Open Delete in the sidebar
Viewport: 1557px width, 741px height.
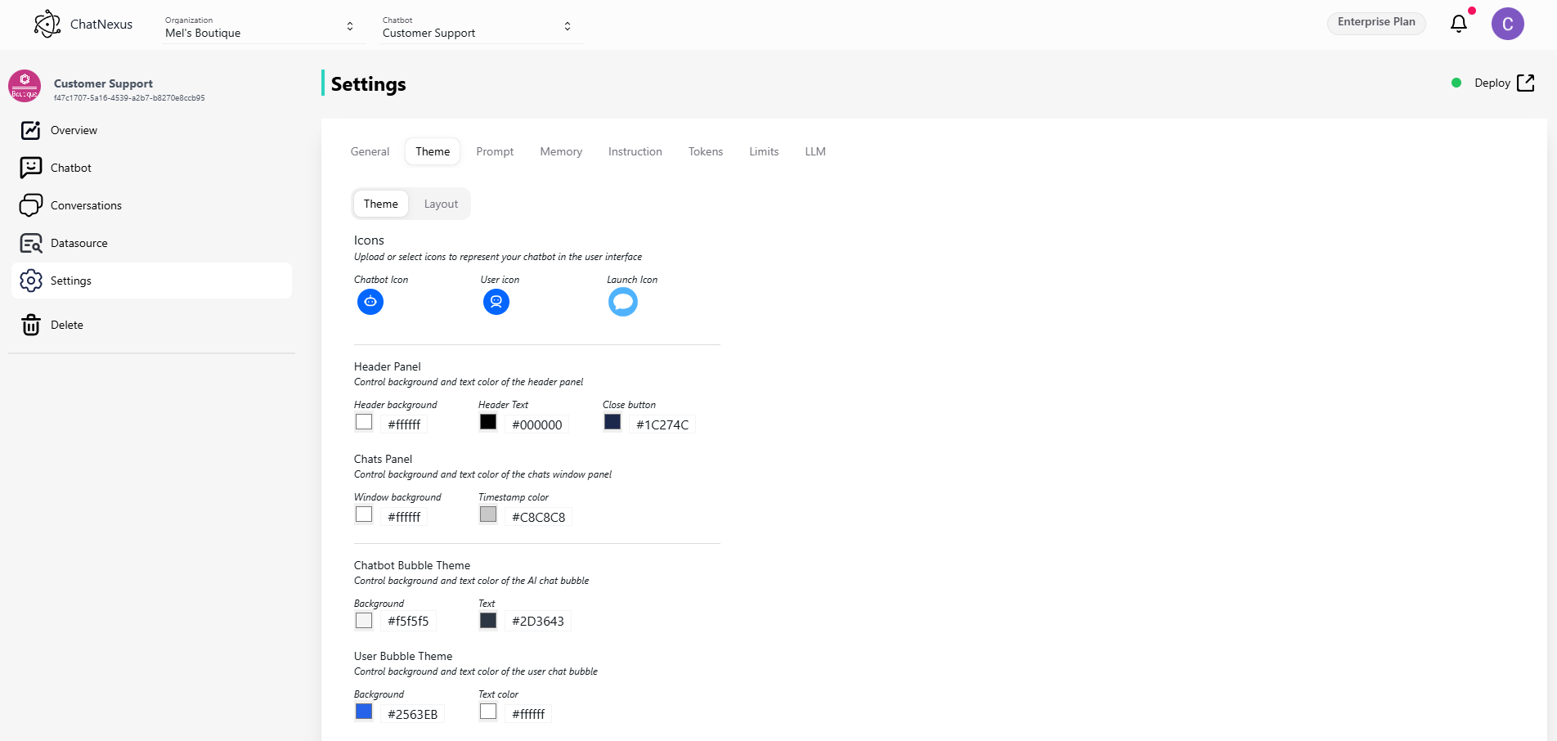pos(152,325)
